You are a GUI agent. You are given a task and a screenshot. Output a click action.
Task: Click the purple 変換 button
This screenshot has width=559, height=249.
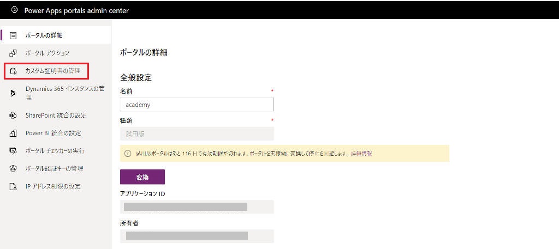pyautogui.click(x=142, y=177)
